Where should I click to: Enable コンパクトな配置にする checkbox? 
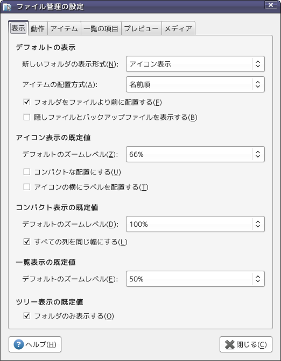(x=27, y=172)
